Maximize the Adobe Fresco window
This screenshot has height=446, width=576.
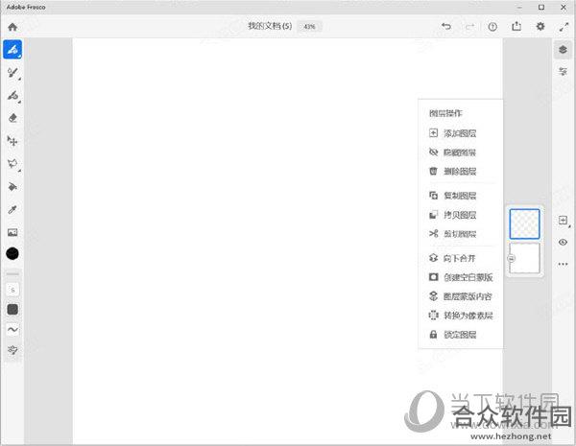tap(541, 7)
